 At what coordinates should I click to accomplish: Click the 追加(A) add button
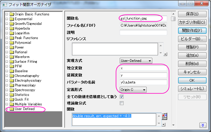tap(192, 56)
